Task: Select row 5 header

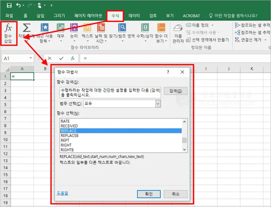Action: pos(5,105)
